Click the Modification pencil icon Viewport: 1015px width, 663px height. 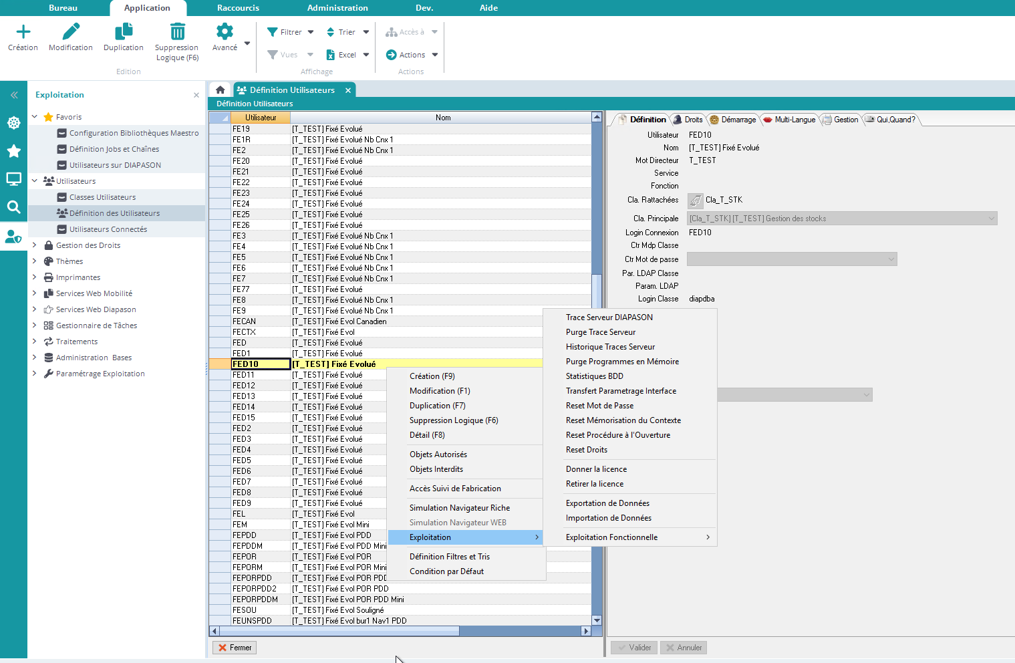coord(70,32)
